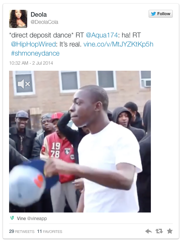Click the Vine logo icon
The image size is (183, 242).
point(12,218)
